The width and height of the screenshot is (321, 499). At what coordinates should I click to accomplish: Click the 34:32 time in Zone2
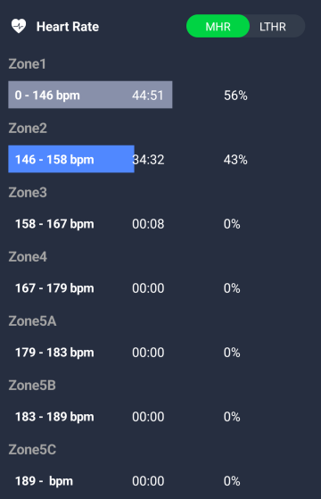point(149,160)
